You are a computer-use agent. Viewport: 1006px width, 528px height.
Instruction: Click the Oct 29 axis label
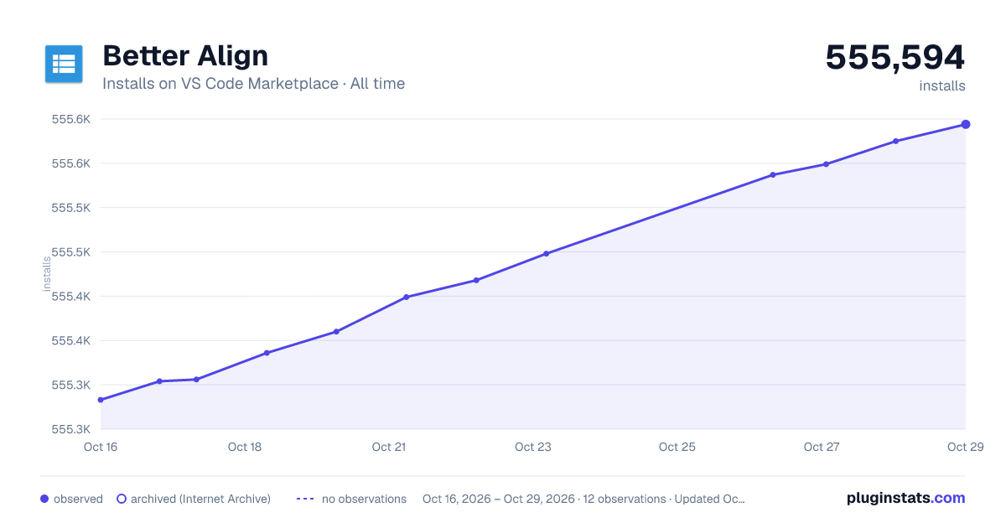964,447
